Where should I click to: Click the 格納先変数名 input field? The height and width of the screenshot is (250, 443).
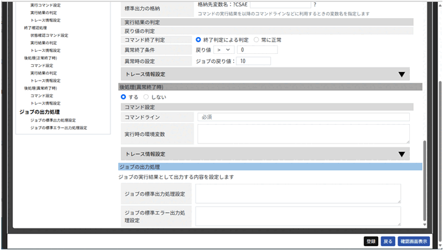[280, 5]
